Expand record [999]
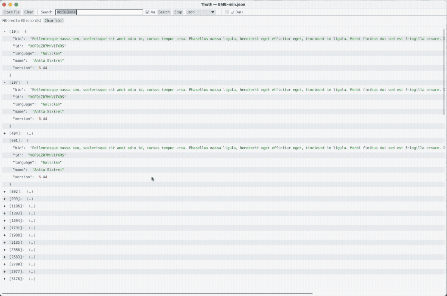The image size is (447, 296). tap(5, 198)
